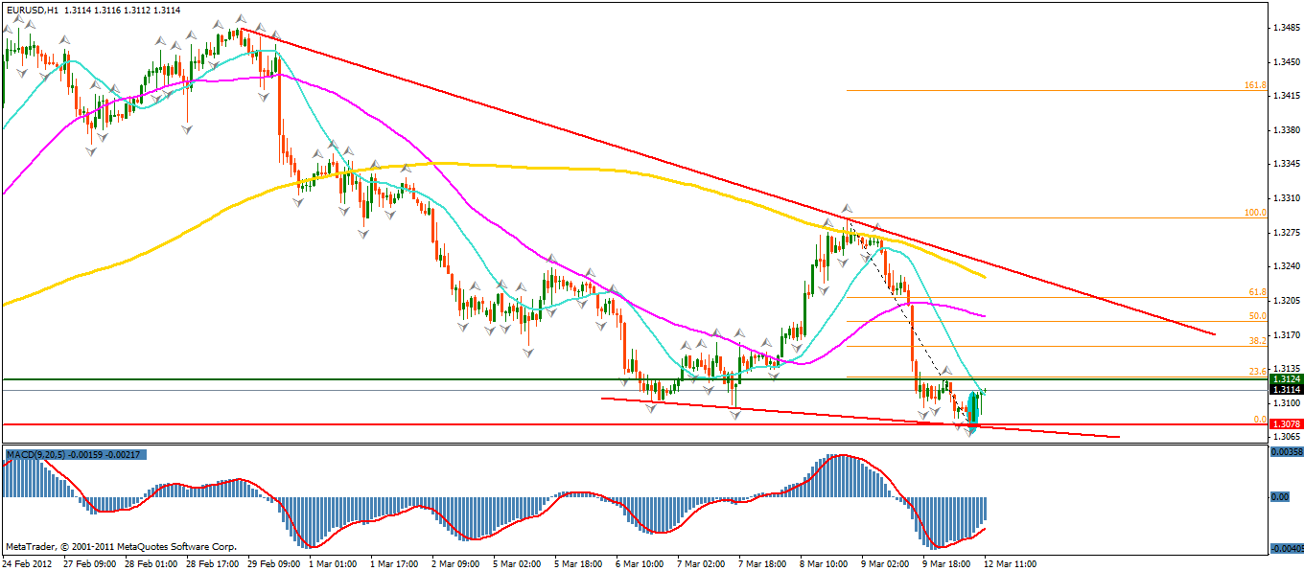Image resolution: width=1304 pixels, height=571 pixels.
Task: Click the 50.0 Fibonacci retracement label
Action: point(1258,315)
